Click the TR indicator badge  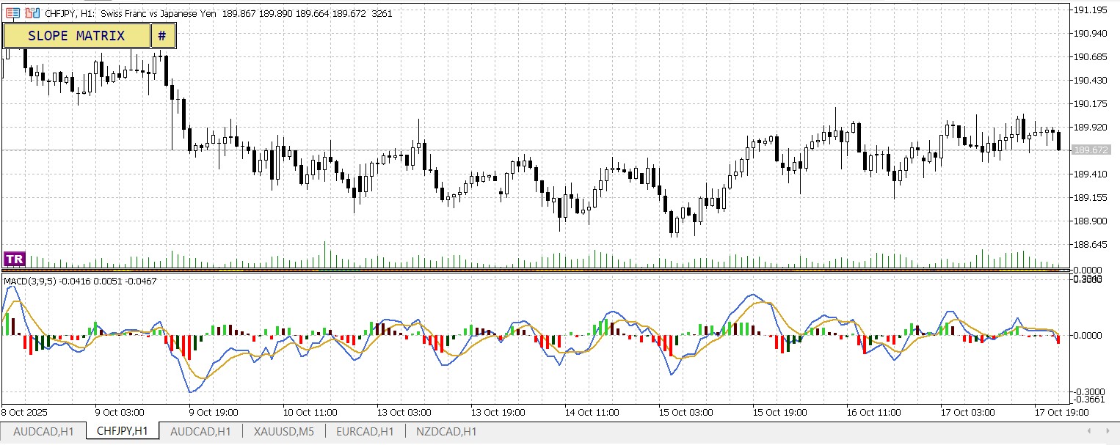pyautogui.click(x=14, y=258)
